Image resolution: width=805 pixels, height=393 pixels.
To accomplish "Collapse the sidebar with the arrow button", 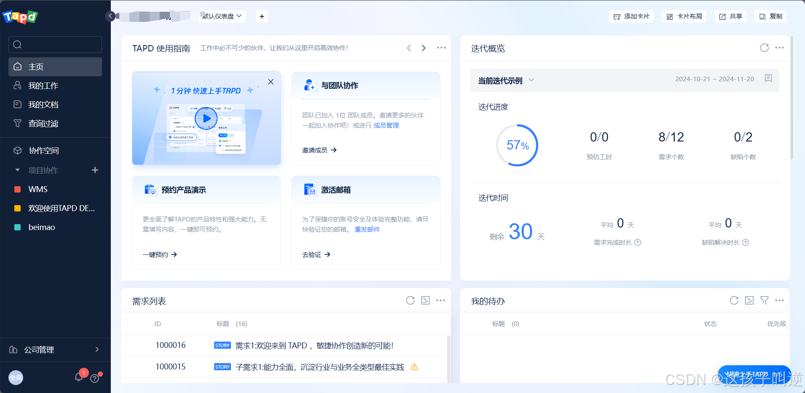I will pos(110,16).
